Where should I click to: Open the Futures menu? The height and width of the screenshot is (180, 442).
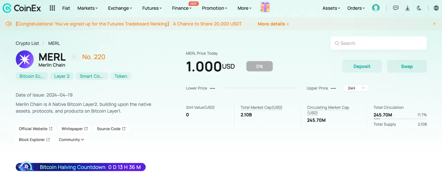click(x=152, y=8)
